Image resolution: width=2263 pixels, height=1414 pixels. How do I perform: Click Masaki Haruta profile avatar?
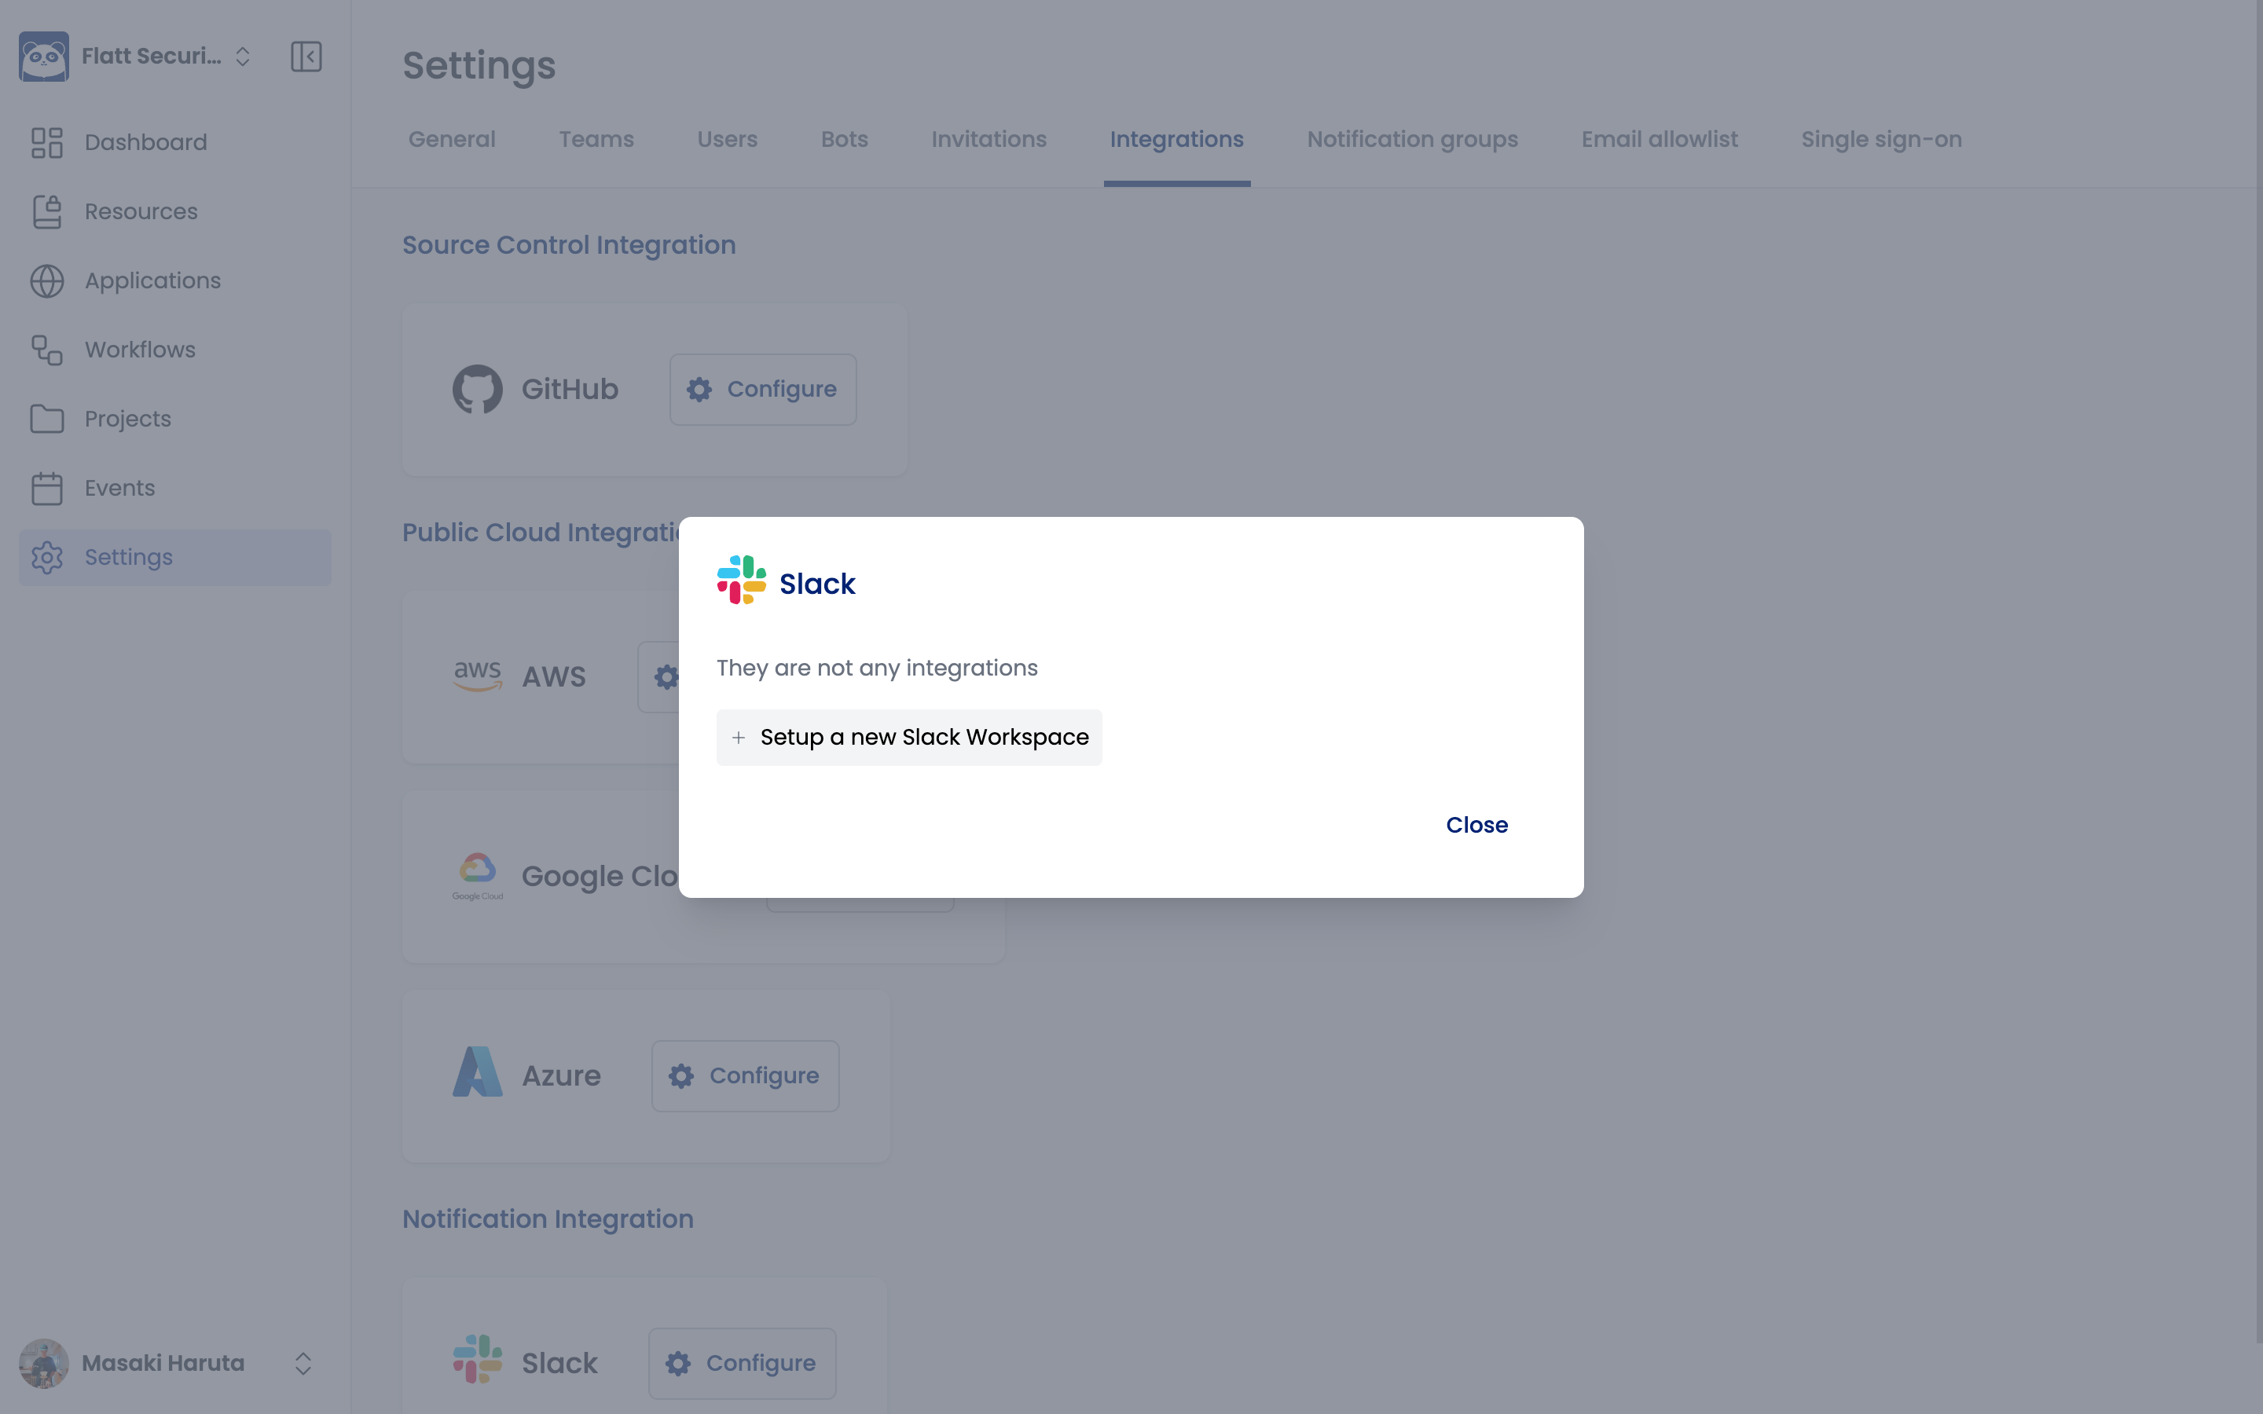click(44, 1364)
